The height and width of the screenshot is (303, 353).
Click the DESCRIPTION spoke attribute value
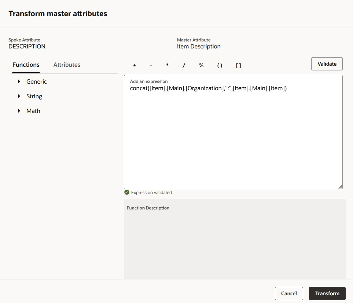coord(27,47)
